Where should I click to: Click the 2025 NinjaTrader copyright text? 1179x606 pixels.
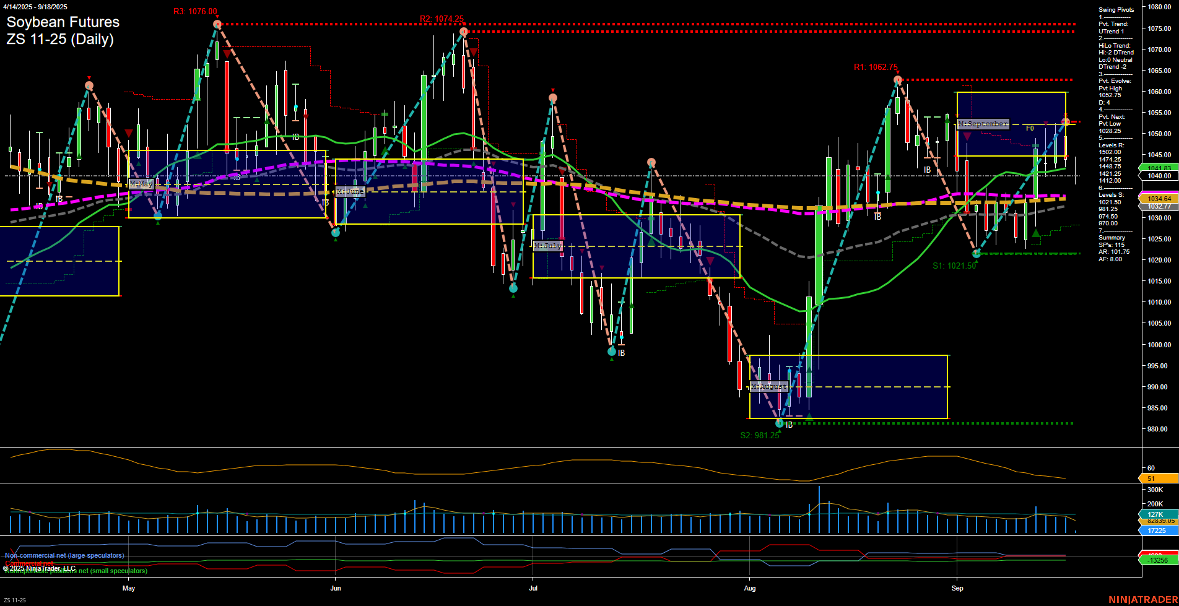(39, 568)
